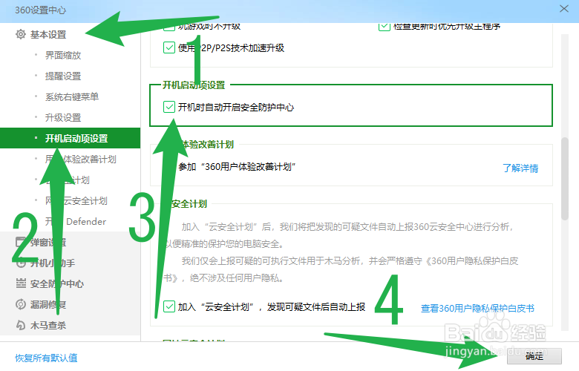
Task: Jump to 用户体验改善计划 in the sidebar
Action: [80, 159]
